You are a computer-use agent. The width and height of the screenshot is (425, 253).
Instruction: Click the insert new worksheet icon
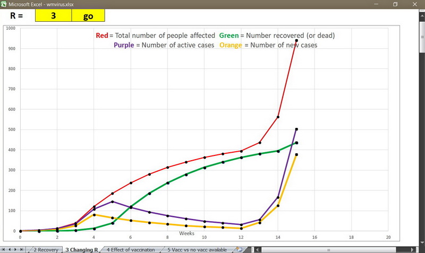click(x=240, y=249)
